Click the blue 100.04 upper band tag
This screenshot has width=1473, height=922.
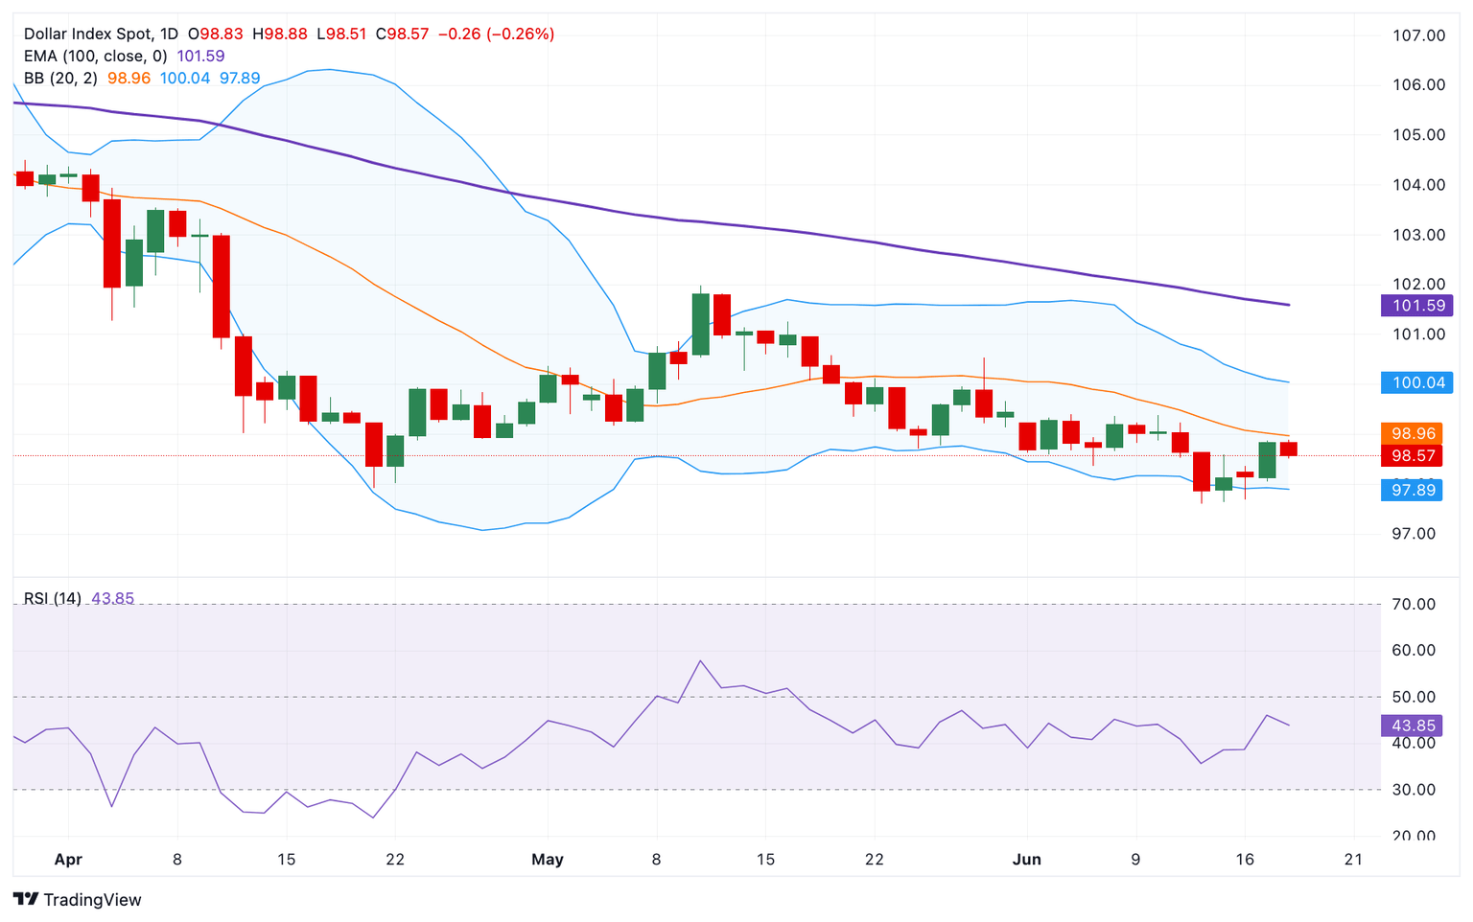pyautogui.click(x=1416, y=382)
